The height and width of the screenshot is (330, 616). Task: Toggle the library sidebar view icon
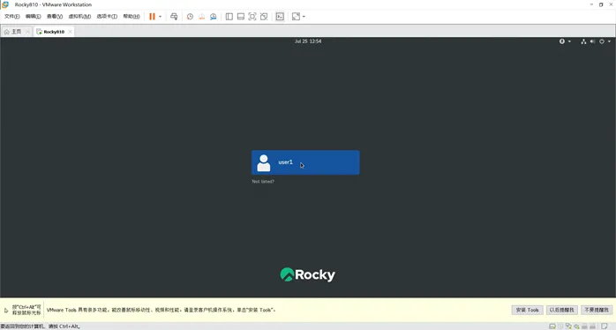[229, 17]
